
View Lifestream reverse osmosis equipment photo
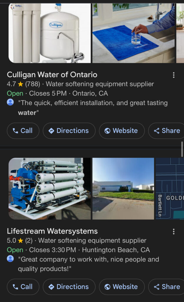49,188
